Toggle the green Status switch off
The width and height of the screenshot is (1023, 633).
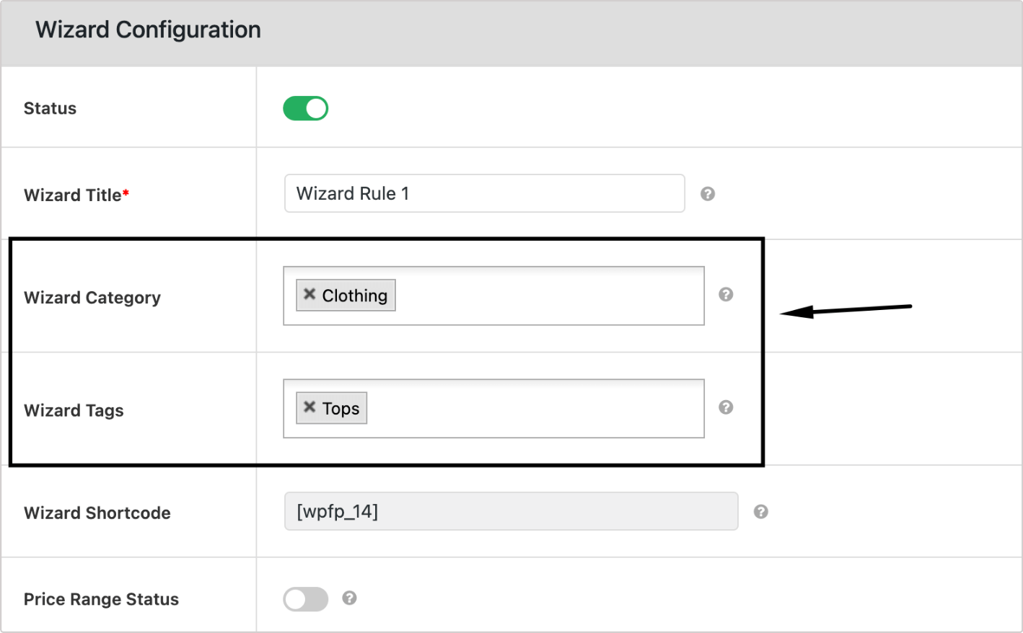coord(305,108)
